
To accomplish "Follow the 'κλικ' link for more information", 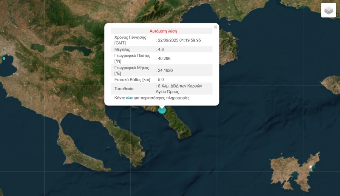I will coord(129,98).
